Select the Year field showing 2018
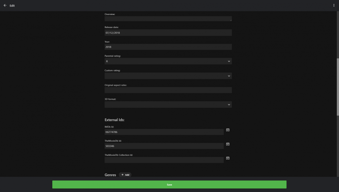339x192 pixels. 168,47
